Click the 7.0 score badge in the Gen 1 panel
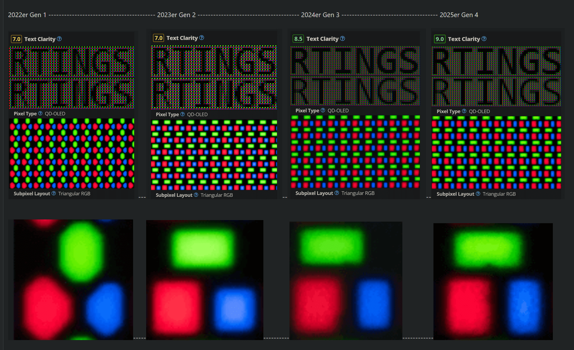This screenshot has height=350, width=574. 16,39
